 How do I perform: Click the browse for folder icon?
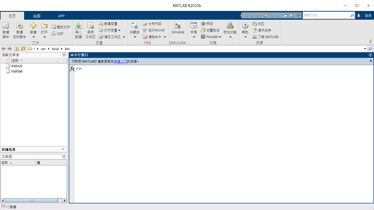click(23, 49)
